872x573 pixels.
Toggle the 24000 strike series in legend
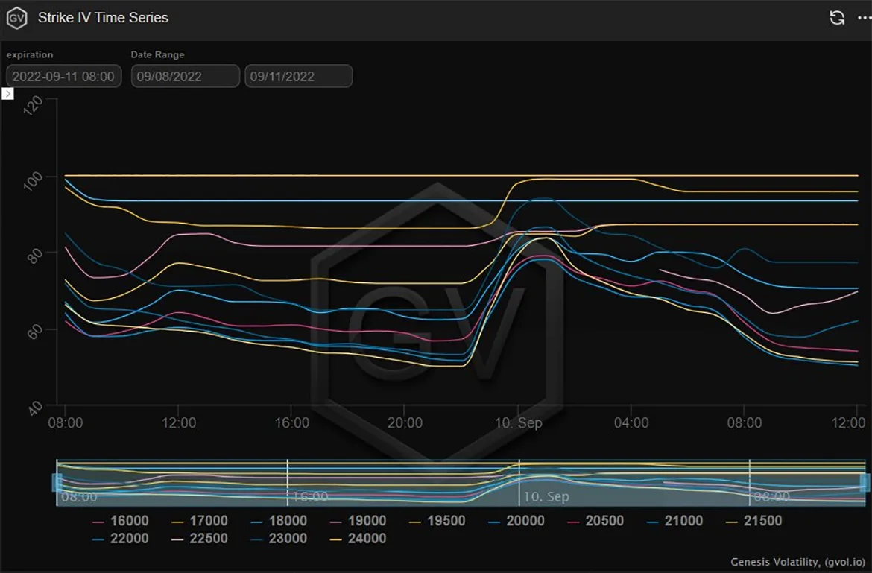coord(358,539)
